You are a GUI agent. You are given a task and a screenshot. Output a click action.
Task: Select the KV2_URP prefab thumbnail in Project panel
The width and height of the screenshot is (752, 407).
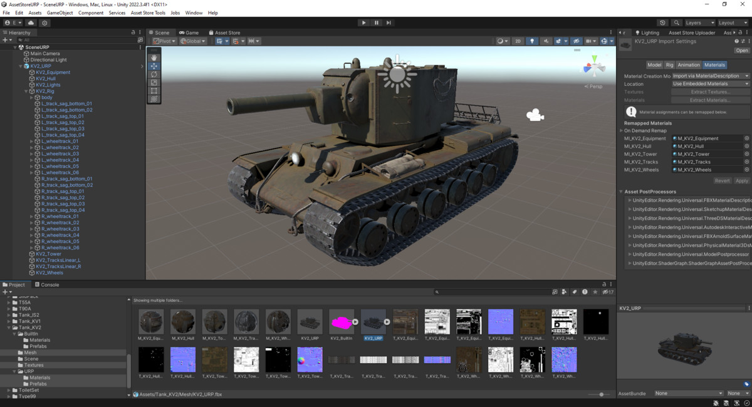click(373, 321)
